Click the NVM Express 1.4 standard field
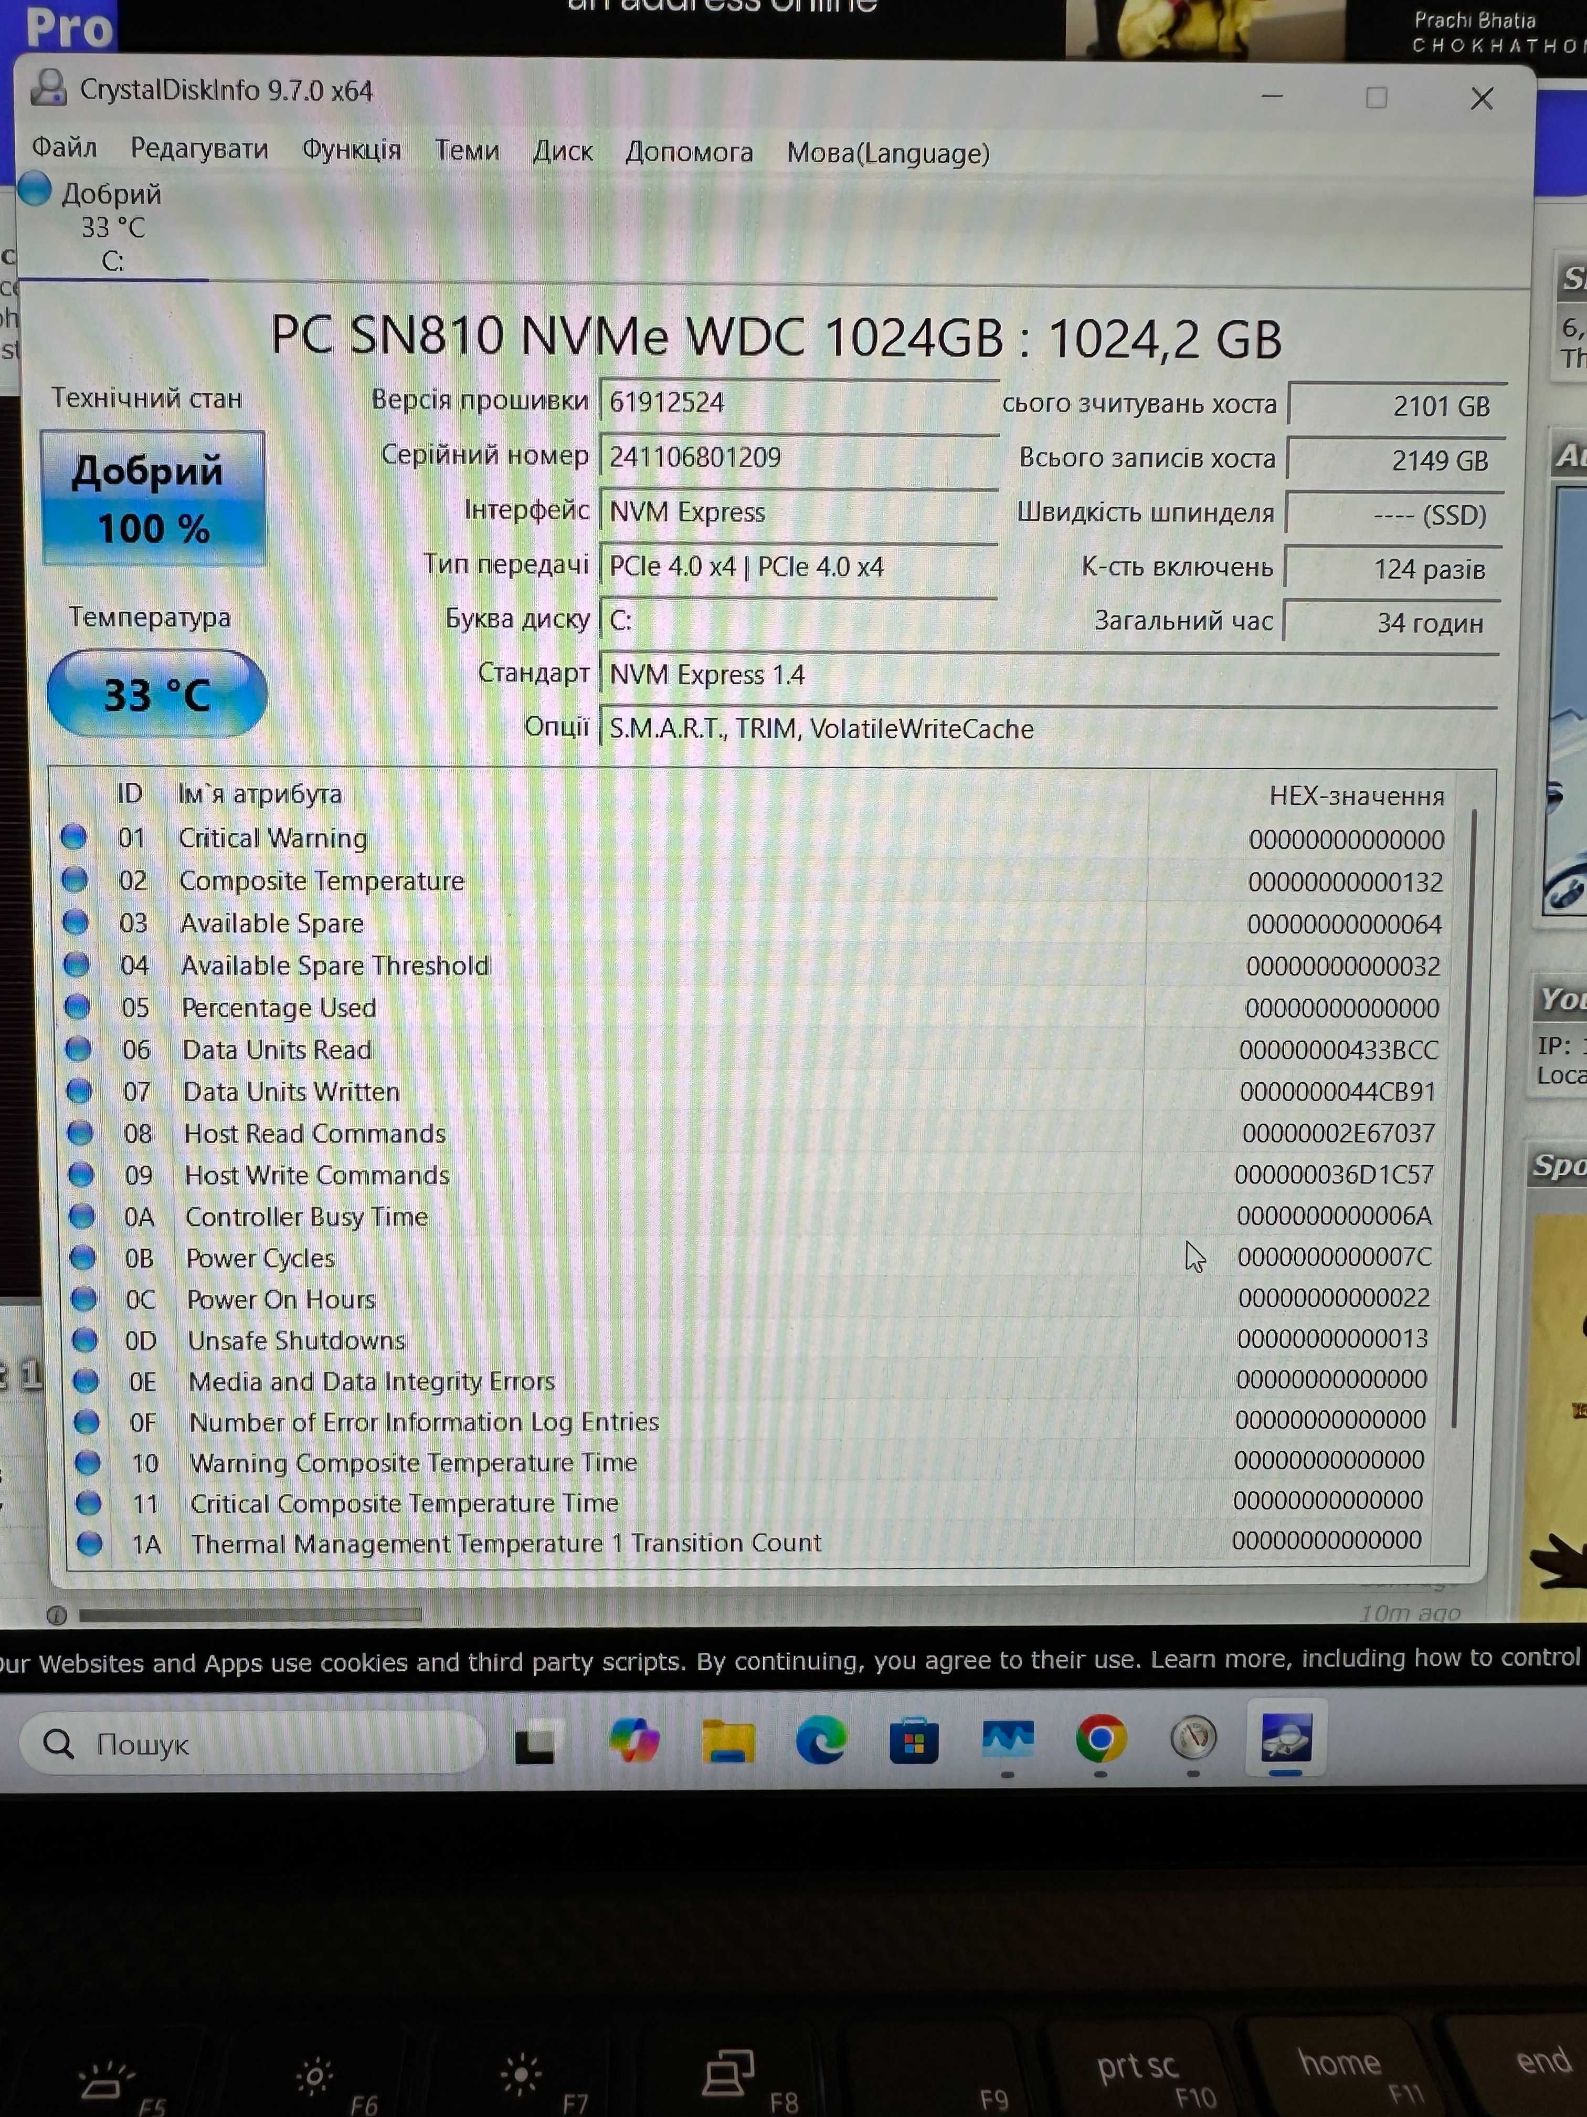 pyautogui.click(x=1049, y=675)
